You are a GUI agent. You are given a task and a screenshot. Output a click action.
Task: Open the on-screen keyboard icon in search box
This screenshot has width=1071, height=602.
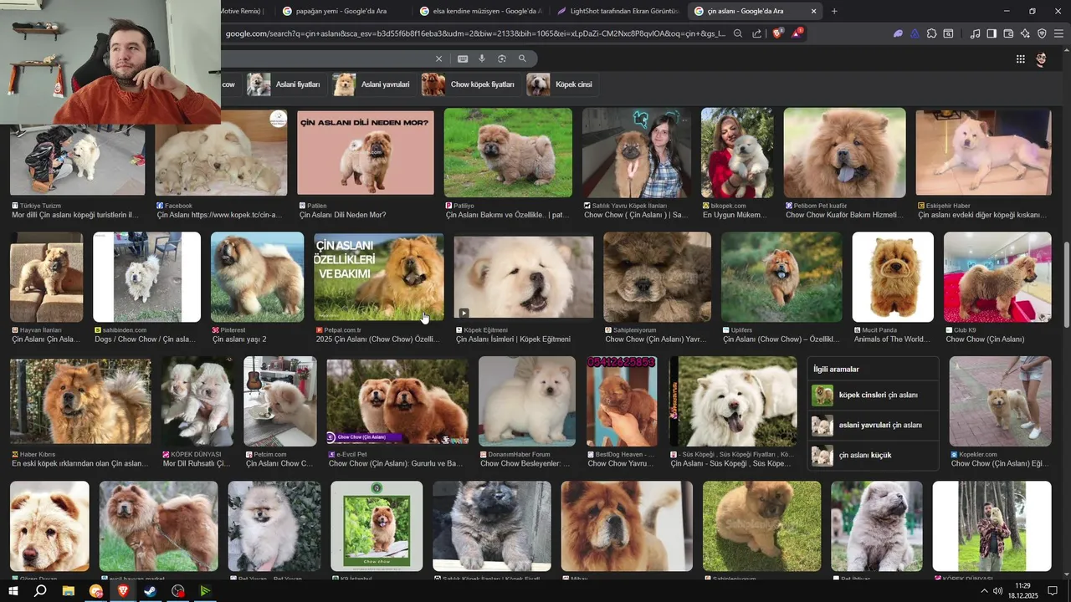coord(463,59)
